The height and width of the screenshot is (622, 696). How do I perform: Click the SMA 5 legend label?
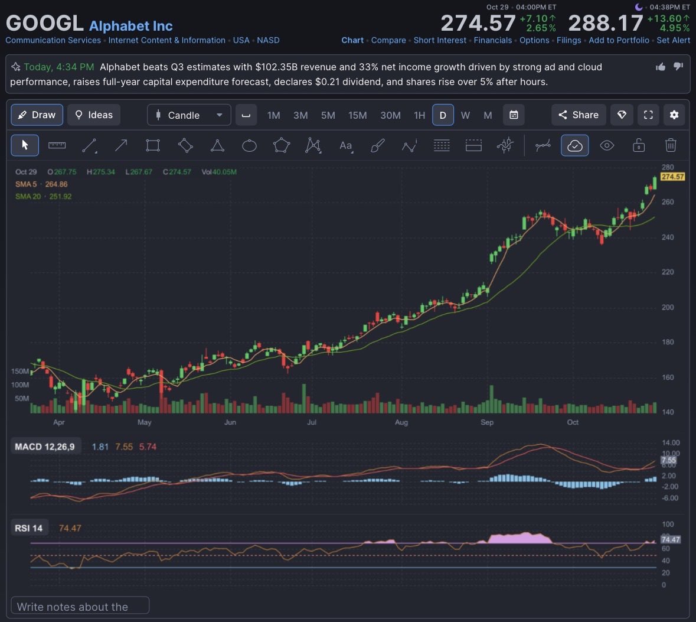pyautogui.click(x=26, y=184)
